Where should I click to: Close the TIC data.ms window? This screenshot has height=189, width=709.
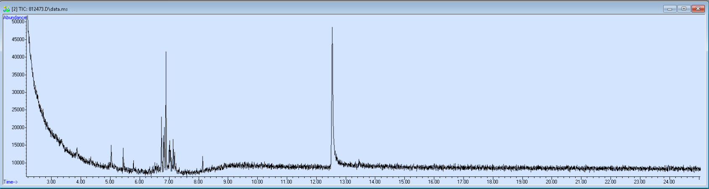pyautogui.click(x=698, y=9)
